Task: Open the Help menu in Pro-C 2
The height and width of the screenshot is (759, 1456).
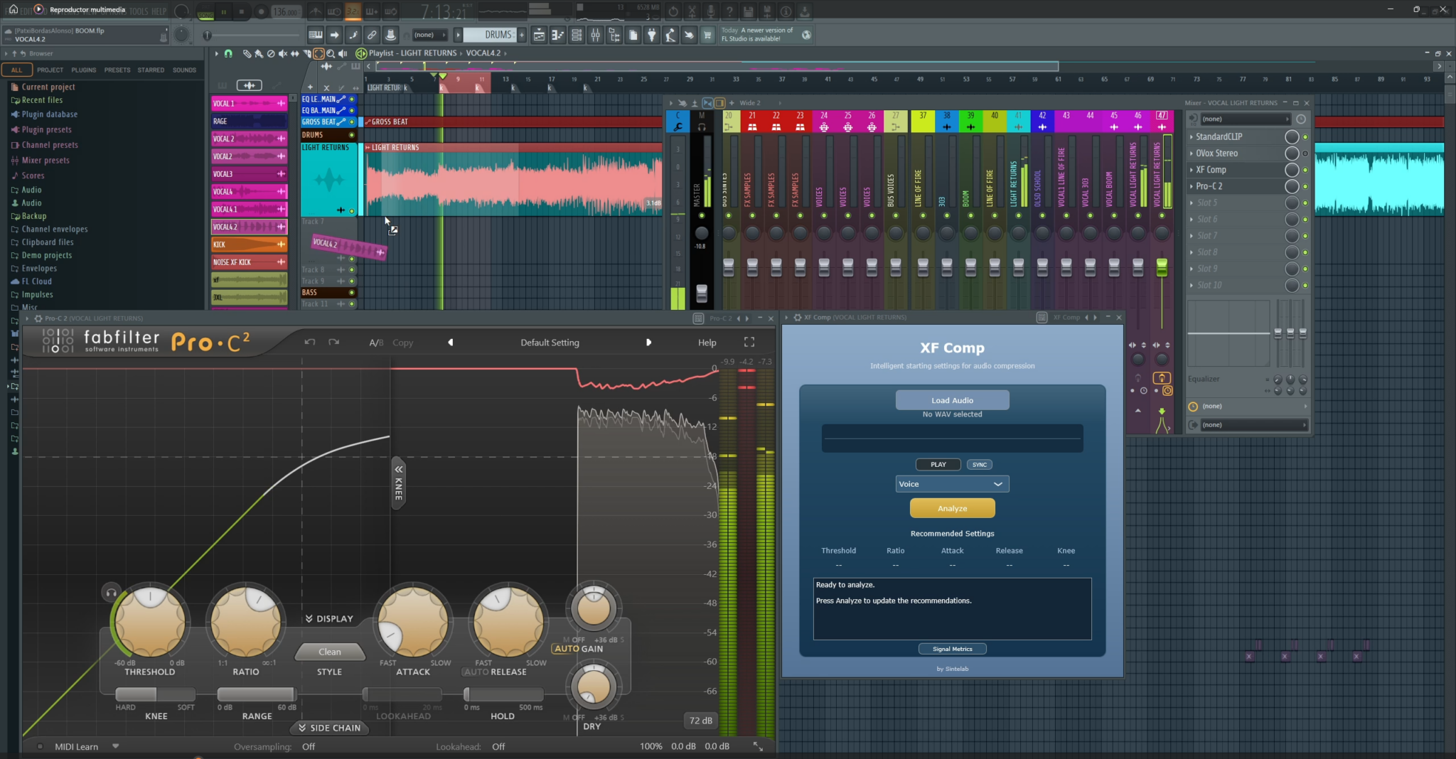Action: point(707,343)
